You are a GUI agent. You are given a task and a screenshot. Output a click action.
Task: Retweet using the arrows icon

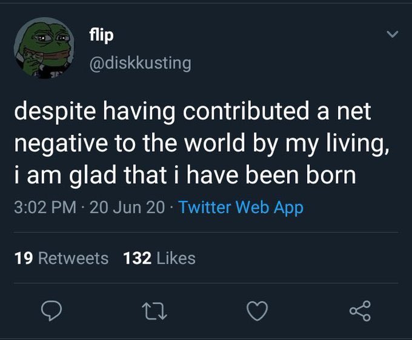point(154,312)
